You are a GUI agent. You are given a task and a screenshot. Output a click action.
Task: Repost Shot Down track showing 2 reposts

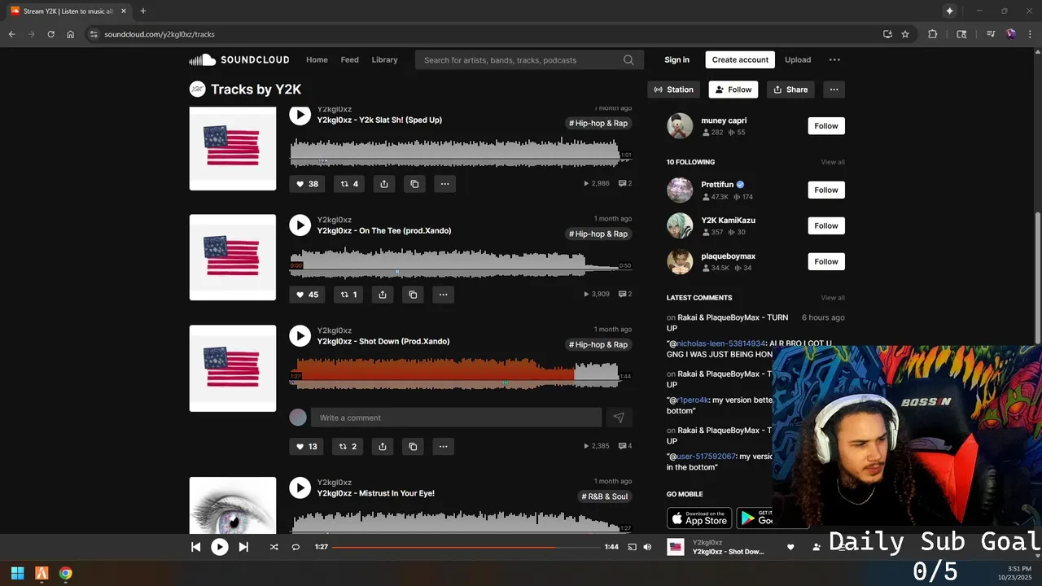pyautogui.click(x=348, y=446)
